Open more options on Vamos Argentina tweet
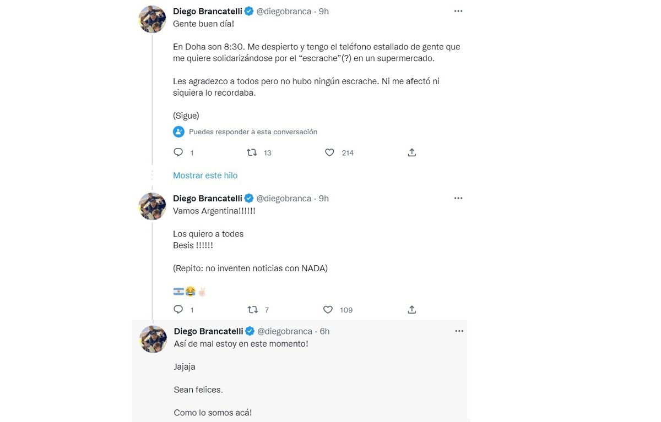The image size is (661, 422). (x=458, y=198)
